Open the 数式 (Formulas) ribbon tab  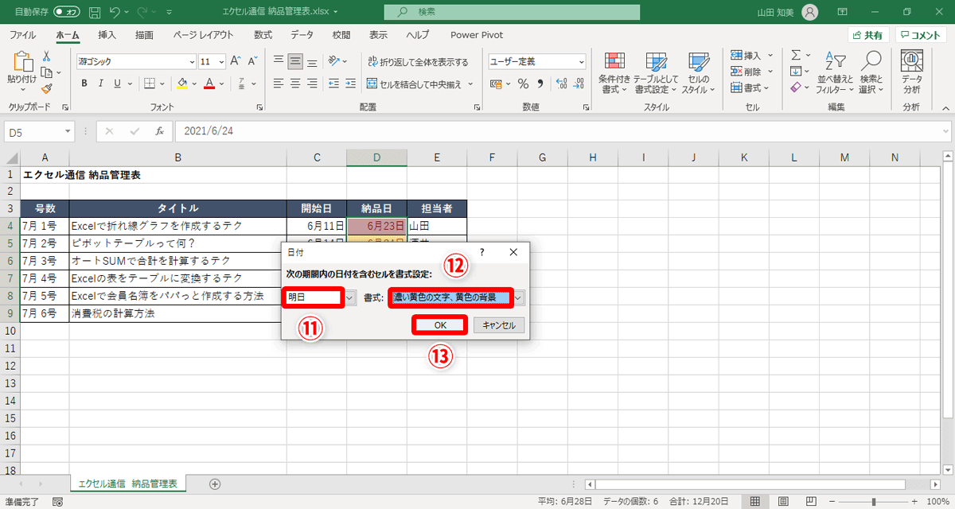(263, 35)
